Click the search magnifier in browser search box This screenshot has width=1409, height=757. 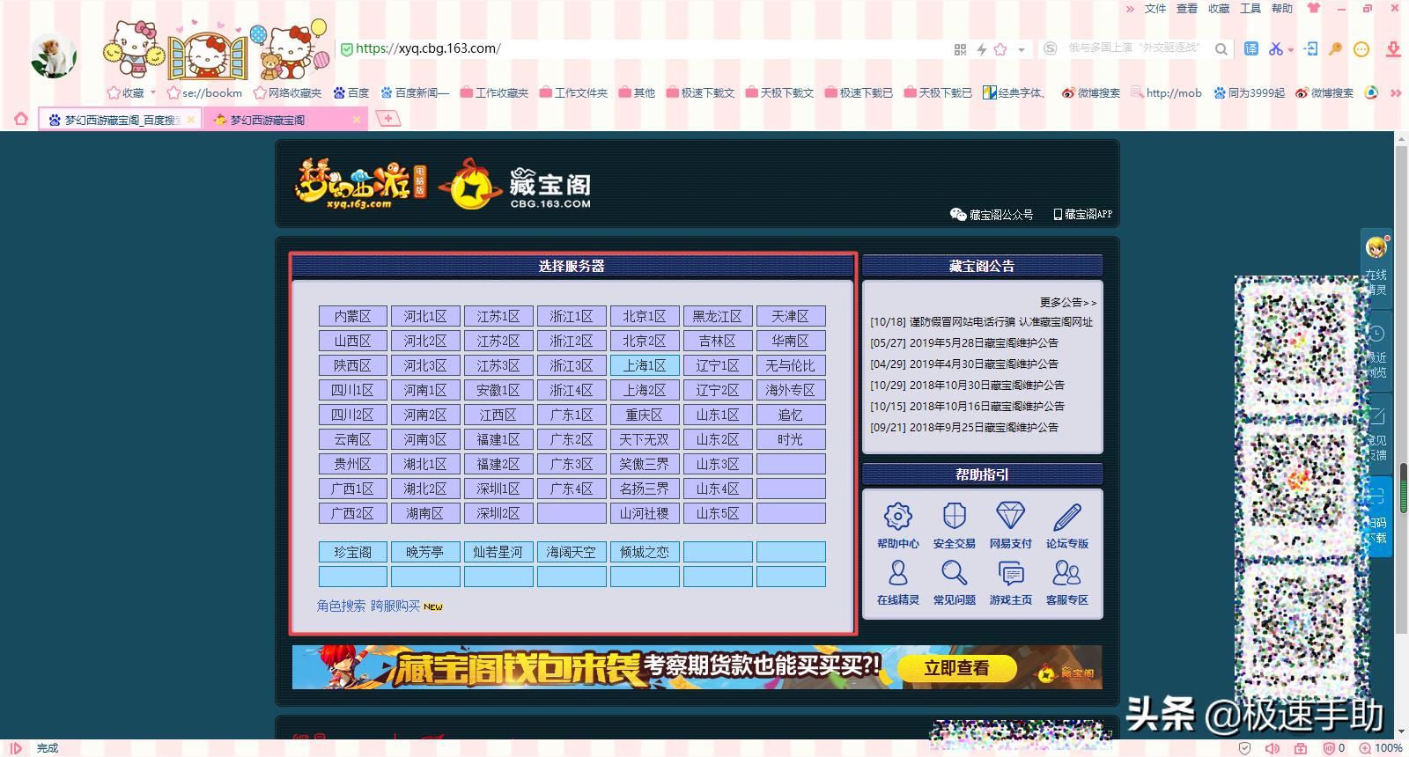[x=1221, y=49]
